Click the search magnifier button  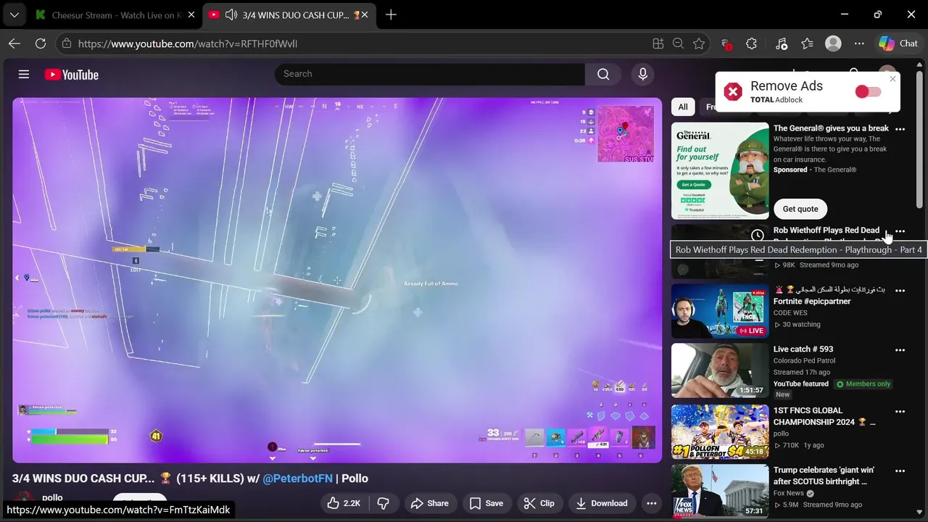603,74
